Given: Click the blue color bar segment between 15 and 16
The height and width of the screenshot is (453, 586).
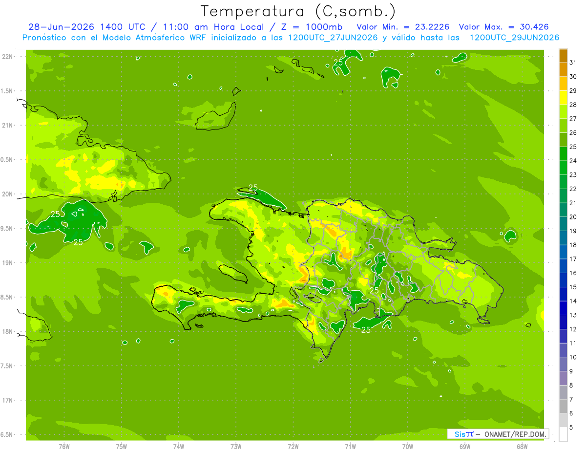Looking at the screenshot, I should tap(563, 280).
